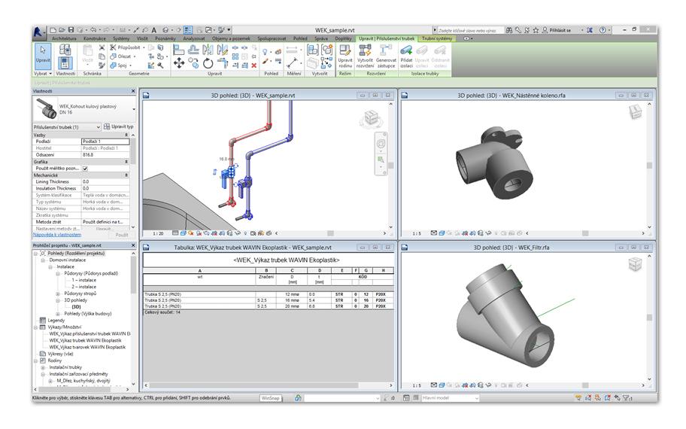Collapse the Pohledy (Rozdělení projektu) tree node

coord(36,253)
